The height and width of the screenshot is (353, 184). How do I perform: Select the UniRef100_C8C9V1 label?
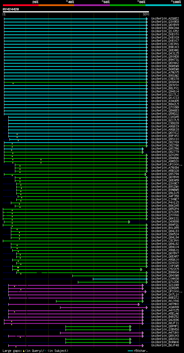click(165, 44)
